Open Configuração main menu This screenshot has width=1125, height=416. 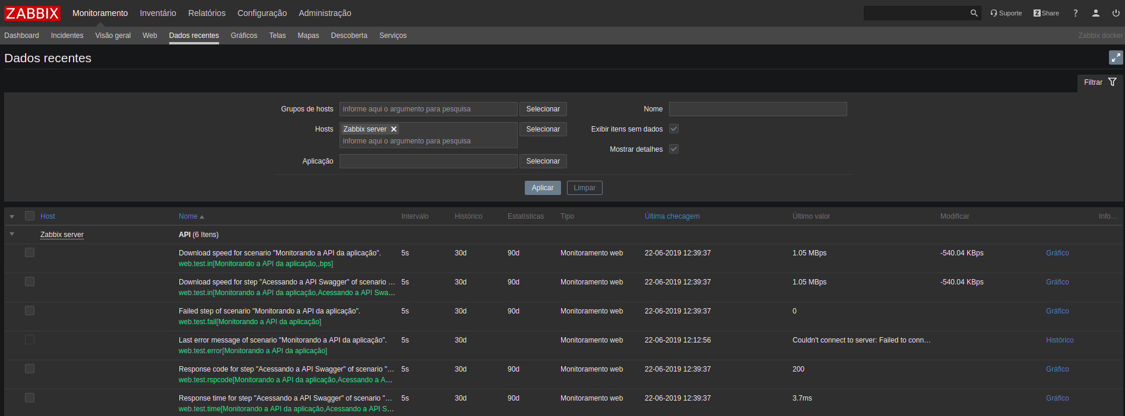coord(262,13)
